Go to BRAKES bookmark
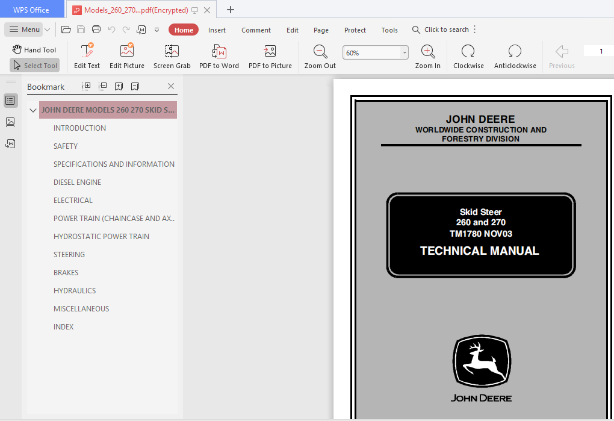614x421 pixels. pyautogui.click(x=66, y=272)
